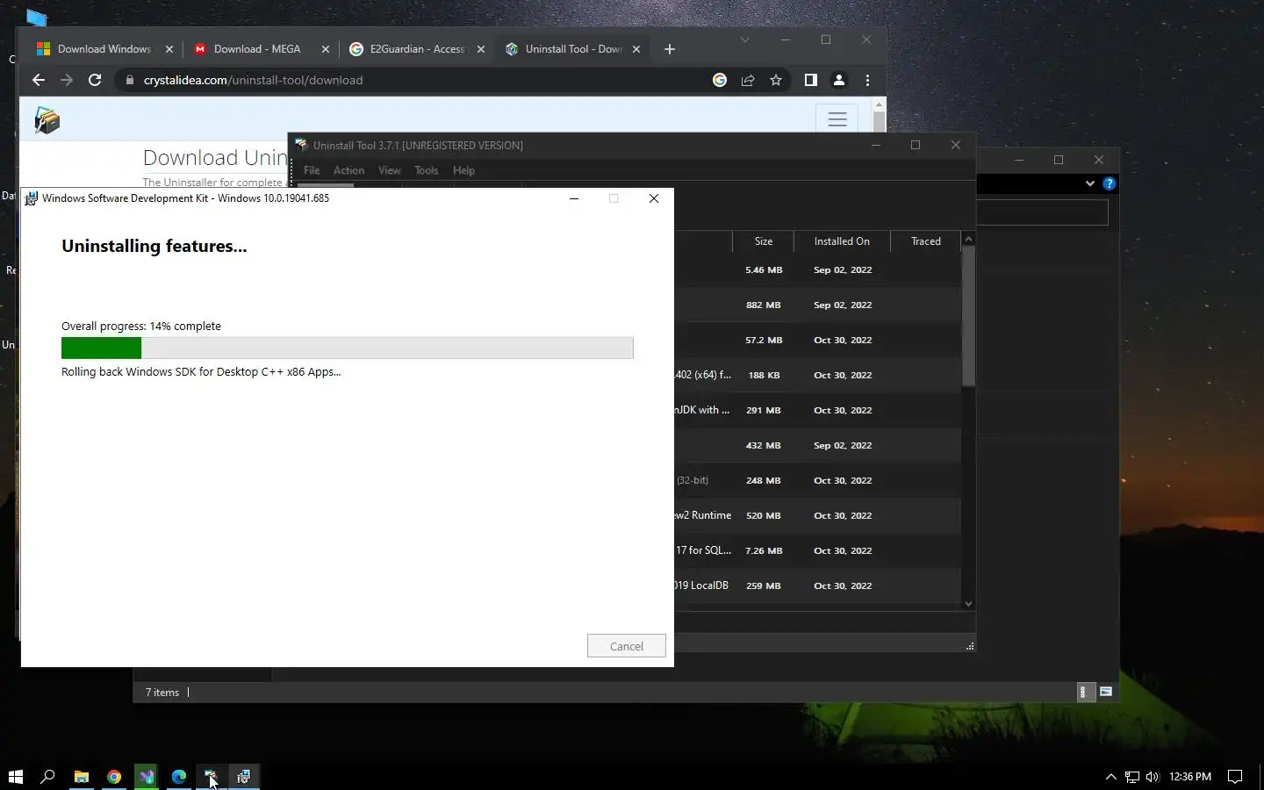1264x790 pixels.
Task: Open Chrome tab search chevron
Action: (x=744, y=39)
